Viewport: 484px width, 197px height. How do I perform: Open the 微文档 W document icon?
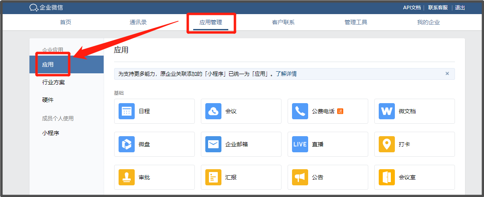(387, 111)
